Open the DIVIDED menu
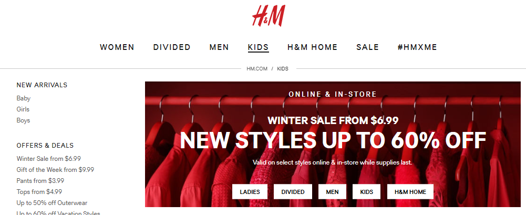Image resolution: width=526 pixels, height=215 pixels. tap(172, 47)
